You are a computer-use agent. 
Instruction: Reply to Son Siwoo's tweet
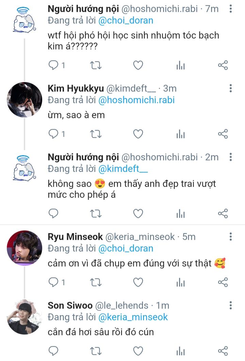[54, 351]
